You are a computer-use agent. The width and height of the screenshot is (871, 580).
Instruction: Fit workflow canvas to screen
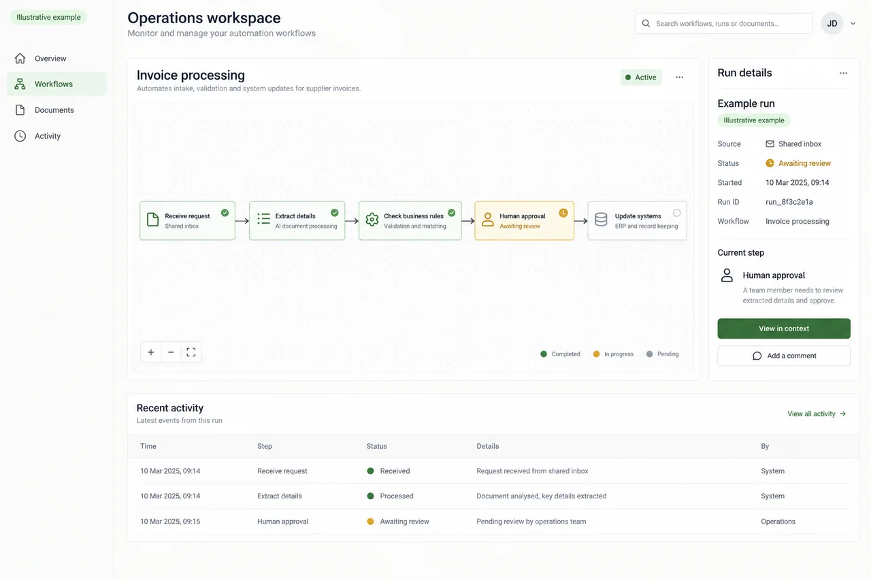(191, 352)
